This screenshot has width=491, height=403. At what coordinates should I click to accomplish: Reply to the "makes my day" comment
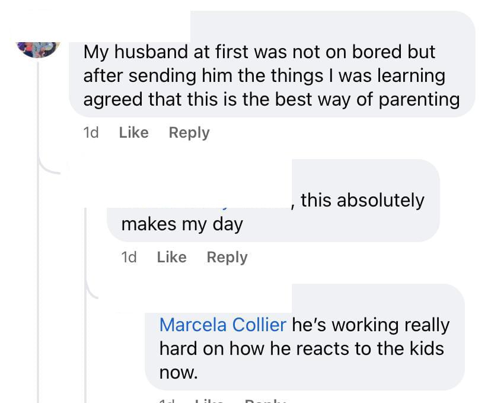click(x=227, y=257)
